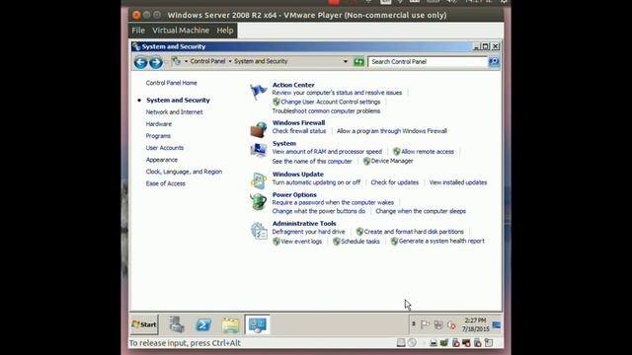Click Create and format hard disk partitions
This screenshot has height=355, width=632.
[414, 232]
